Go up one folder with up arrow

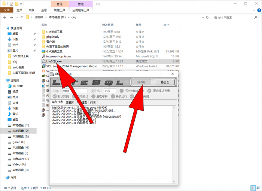click(21, 17)
